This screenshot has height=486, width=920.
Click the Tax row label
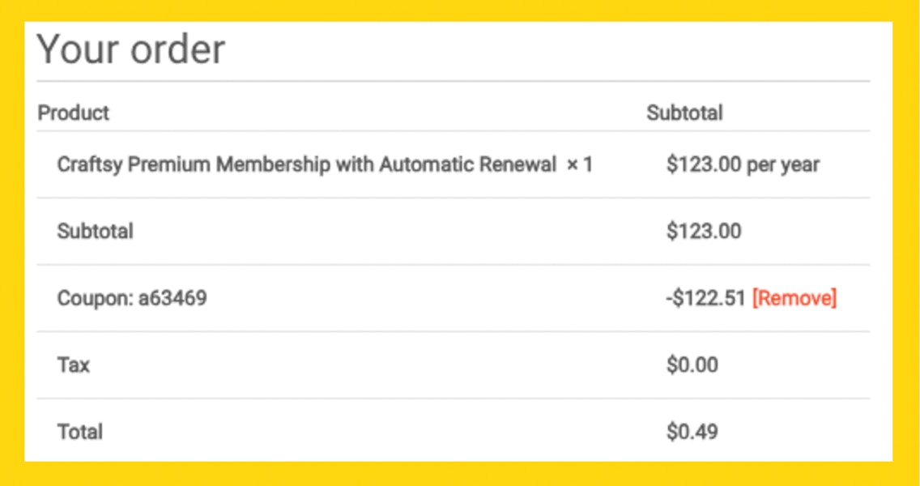point(74,365)
